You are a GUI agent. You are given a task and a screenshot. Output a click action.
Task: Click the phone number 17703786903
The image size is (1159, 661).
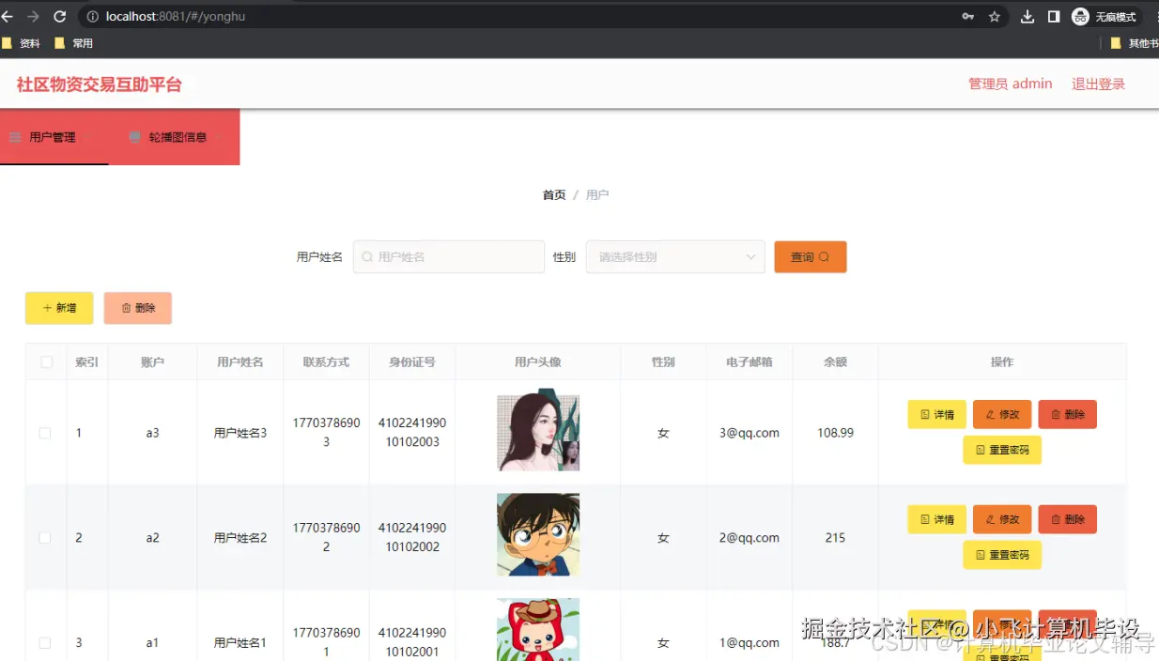[326, 432]
